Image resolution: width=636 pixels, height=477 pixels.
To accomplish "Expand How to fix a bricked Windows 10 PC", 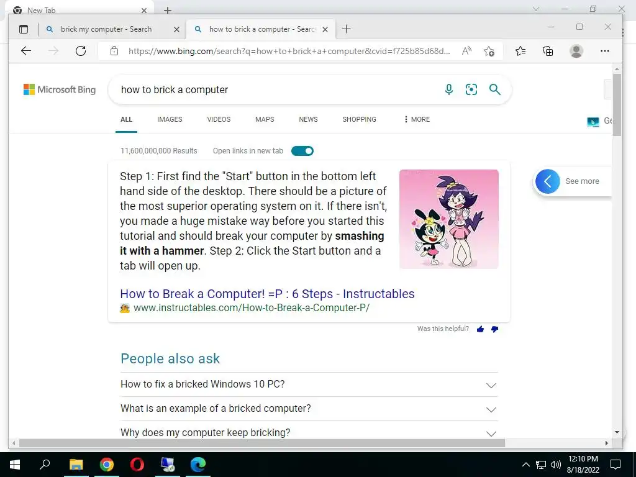I will [x=309, y=384].
